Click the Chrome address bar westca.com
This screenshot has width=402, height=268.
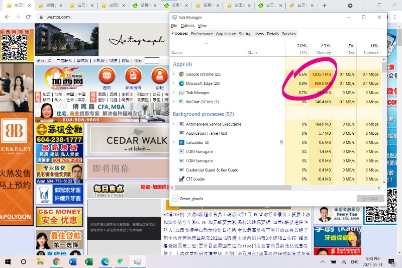point(58,17)
